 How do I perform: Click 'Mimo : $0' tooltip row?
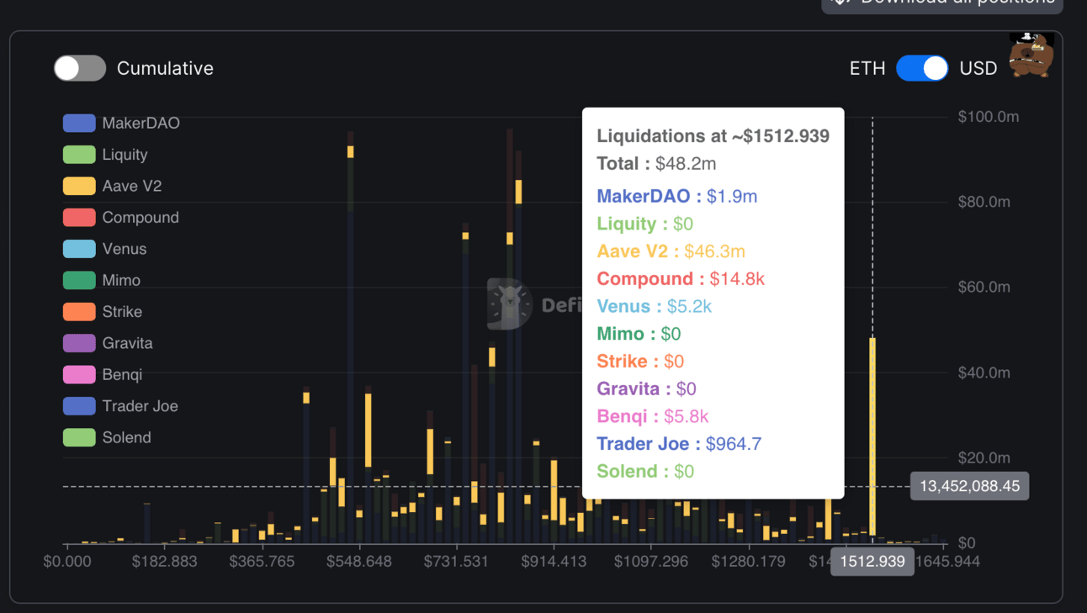639,334
